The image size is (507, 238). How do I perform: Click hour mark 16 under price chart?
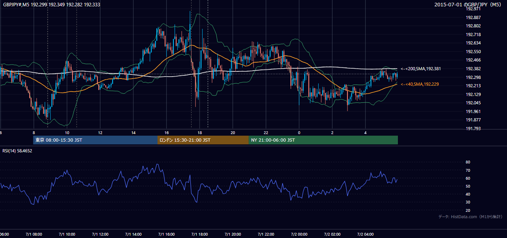(x=167, y=132)
